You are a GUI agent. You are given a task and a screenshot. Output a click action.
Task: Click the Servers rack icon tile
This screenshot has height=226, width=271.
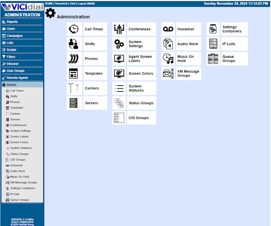74,103
